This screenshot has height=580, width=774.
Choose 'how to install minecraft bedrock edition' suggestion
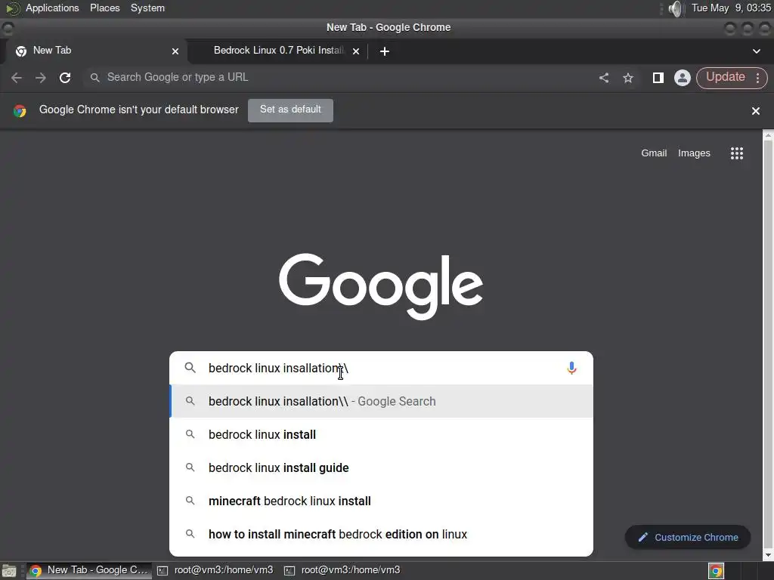click(381, 534)
